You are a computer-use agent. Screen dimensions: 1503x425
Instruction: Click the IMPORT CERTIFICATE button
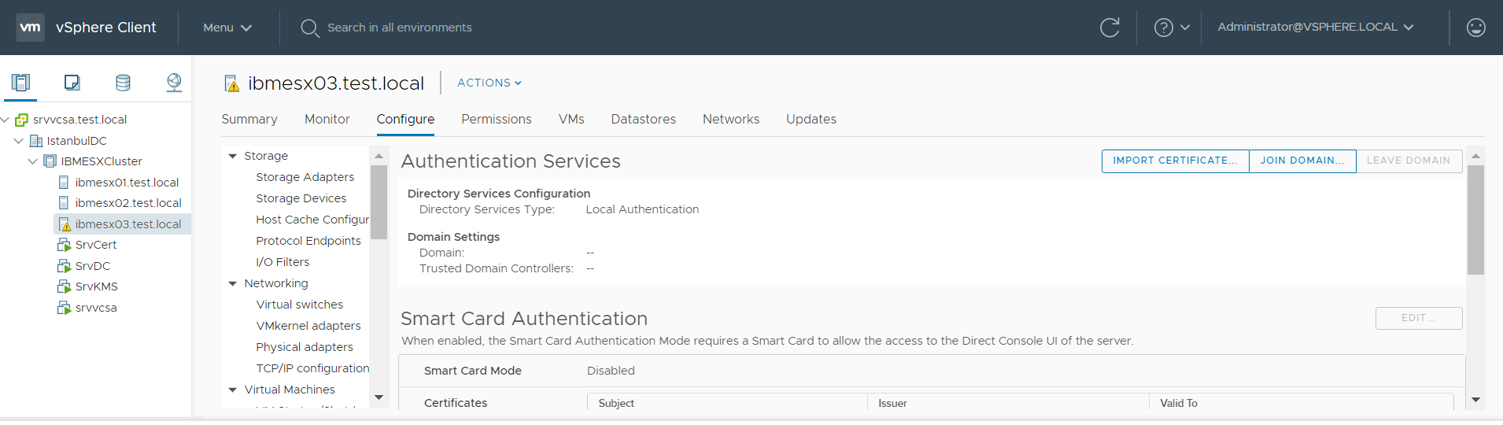(1175, 161)
